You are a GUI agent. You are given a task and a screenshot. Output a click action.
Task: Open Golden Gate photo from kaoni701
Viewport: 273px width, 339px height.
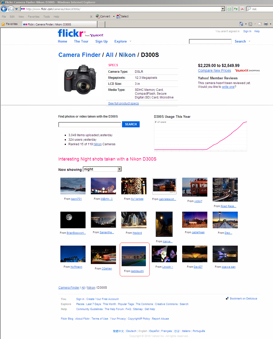pyautogui.click(x=73, y=186)
